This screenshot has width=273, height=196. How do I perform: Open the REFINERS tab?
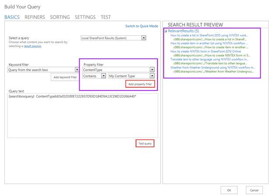pos(35,17)
